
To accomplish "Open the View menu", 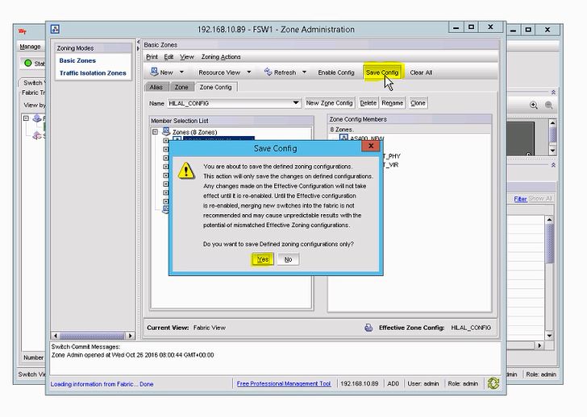I will [x=187, y=57].
